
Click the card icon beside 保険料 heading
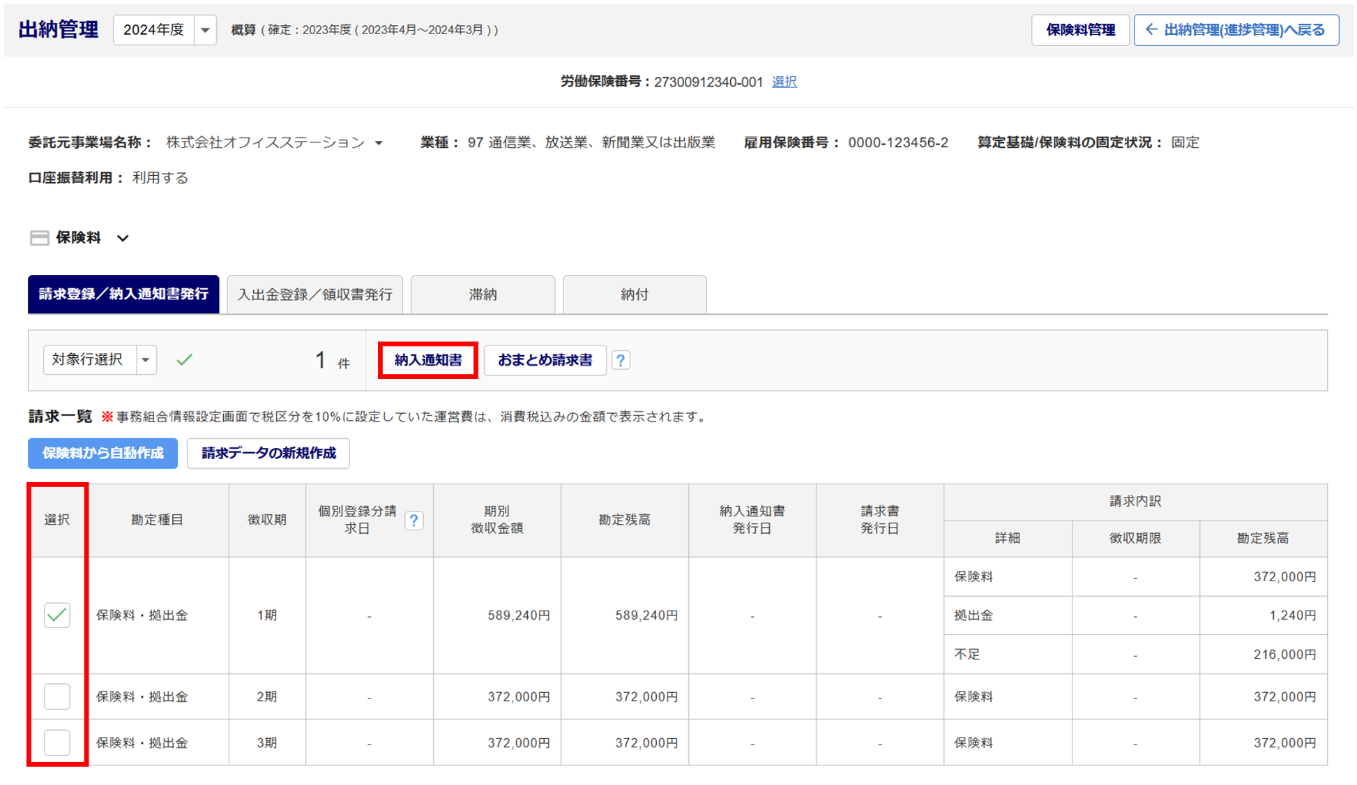coord(40,238)
